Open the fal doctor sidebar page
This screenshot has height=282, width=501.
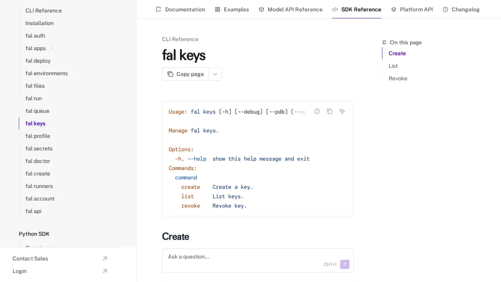coord(38,161)
